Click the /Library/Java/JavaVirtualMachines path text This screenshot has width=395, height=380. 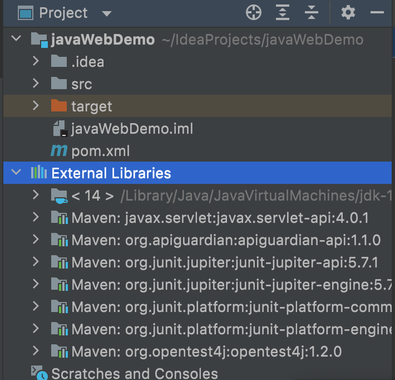coord(256,196)
